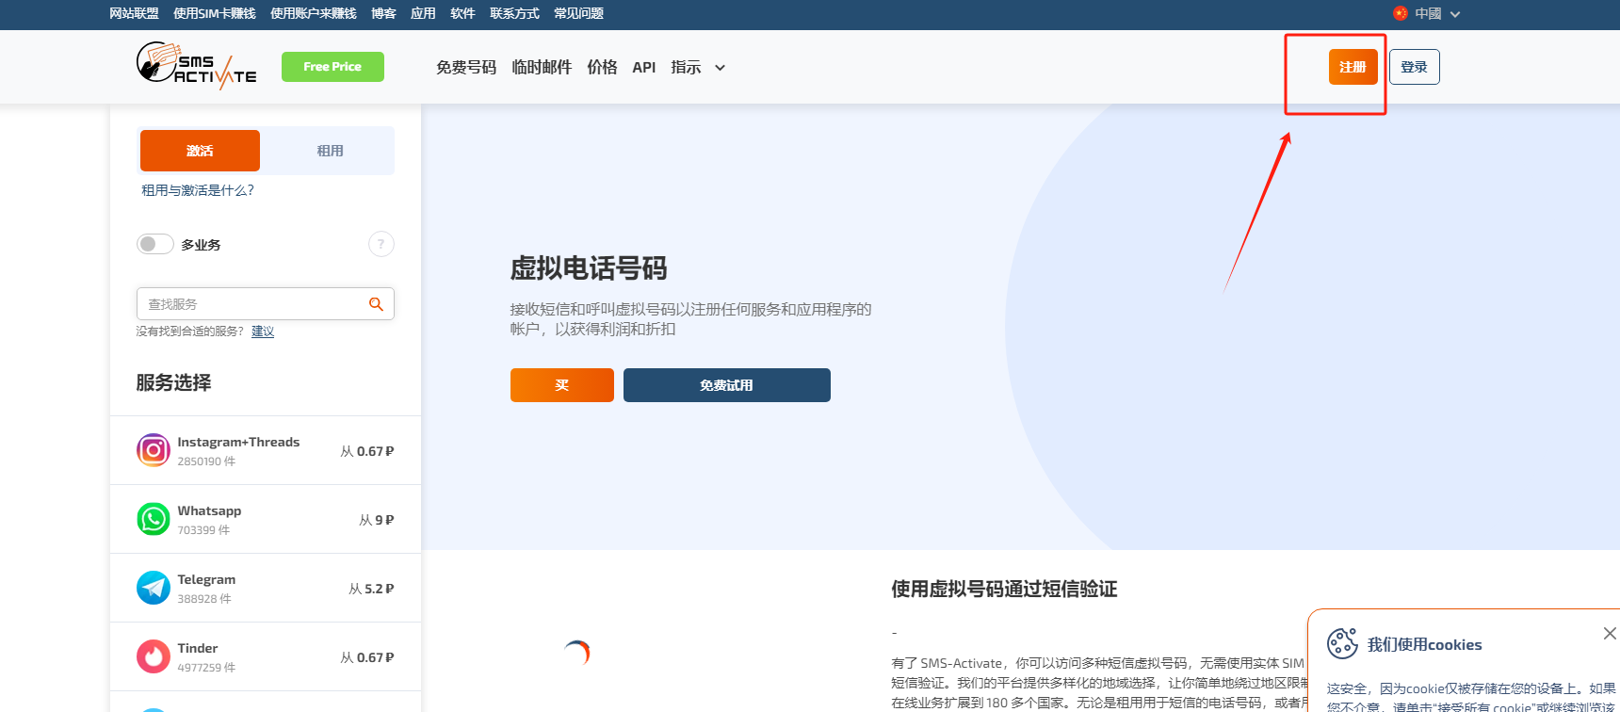1620x712 pixels.
Task: Close the cookies notice
Action: pyautogui.click(x=1610, y=634)
